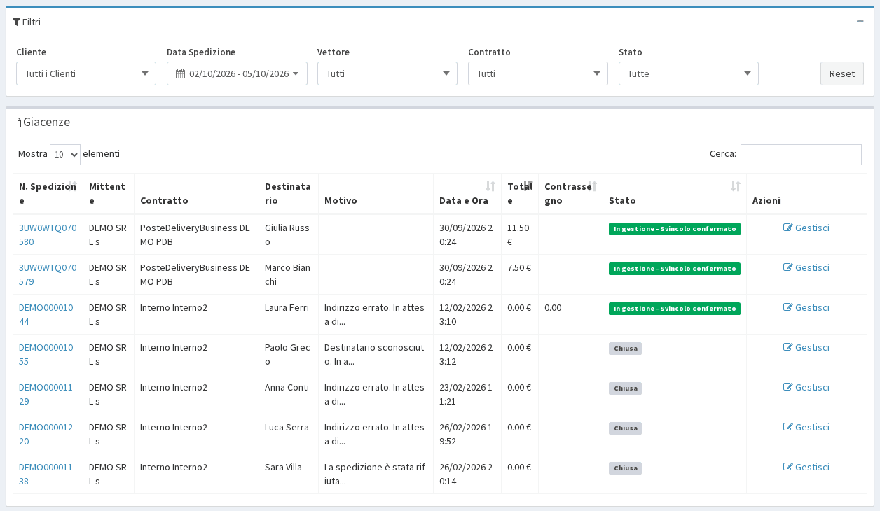The height and width of the screenshot is (511, 880).
Task: Sort table by Totale column
Action: pos(520,193)
